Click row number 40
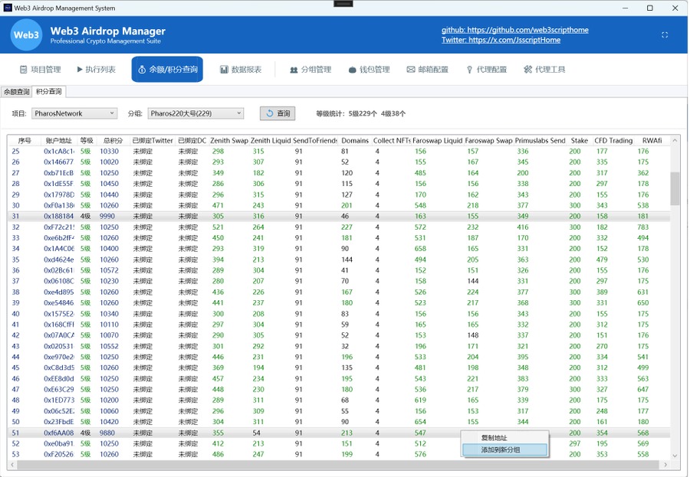 point(16,314)
